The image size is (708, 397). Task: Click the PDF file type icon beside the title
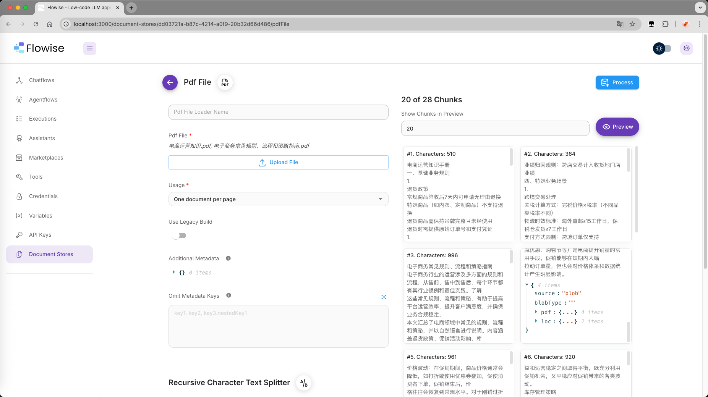[x=225, y=82]
